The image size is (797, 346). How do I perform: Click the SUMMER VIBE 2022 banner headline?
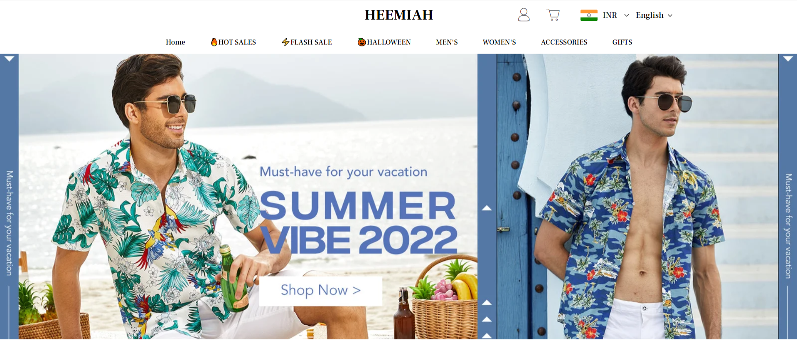tap(359, 223)
